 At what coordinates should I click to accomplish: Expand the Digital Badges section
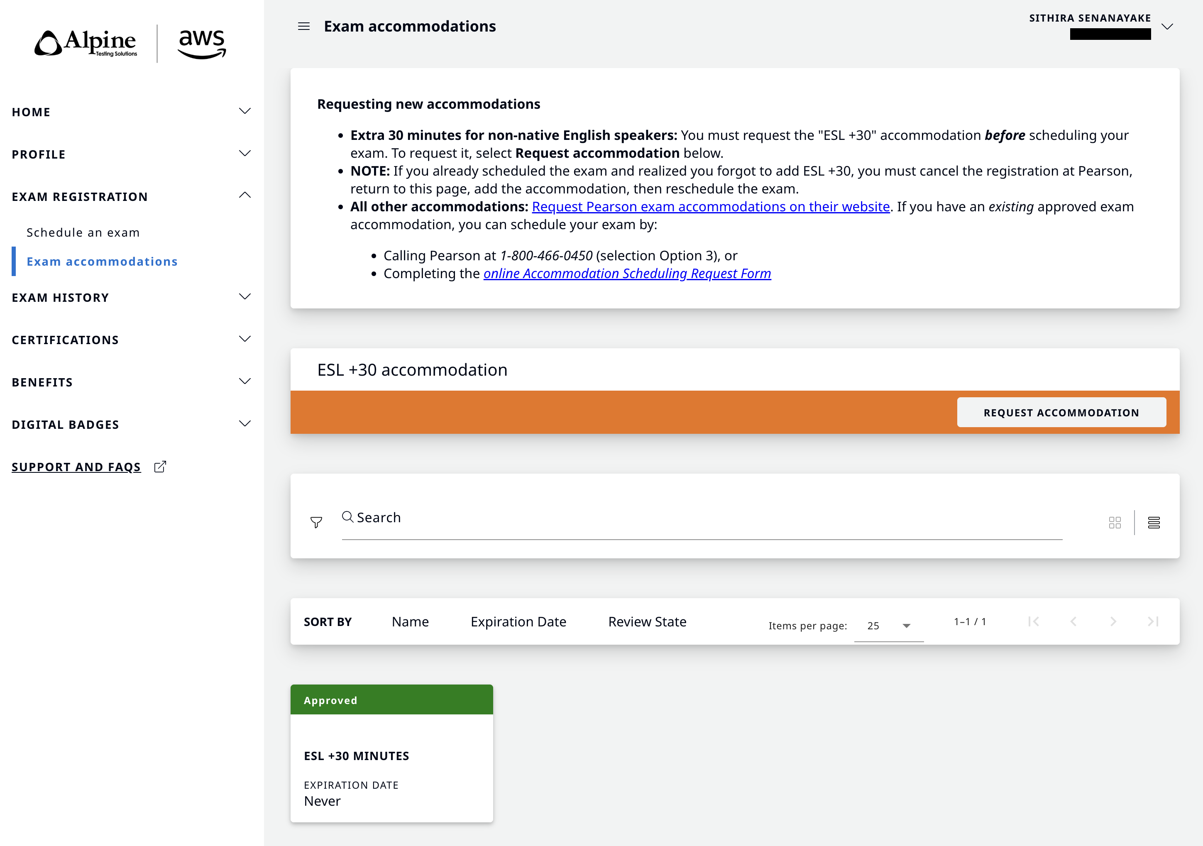coord(245,423)
